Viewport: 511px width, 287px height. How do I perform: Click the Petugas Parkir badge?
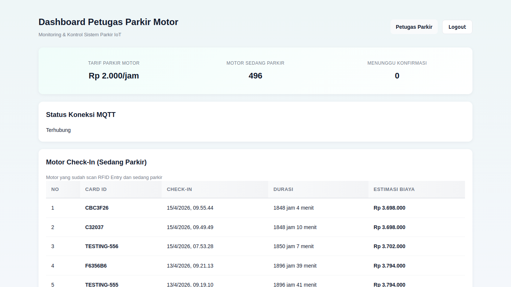(x=414, y=27)
